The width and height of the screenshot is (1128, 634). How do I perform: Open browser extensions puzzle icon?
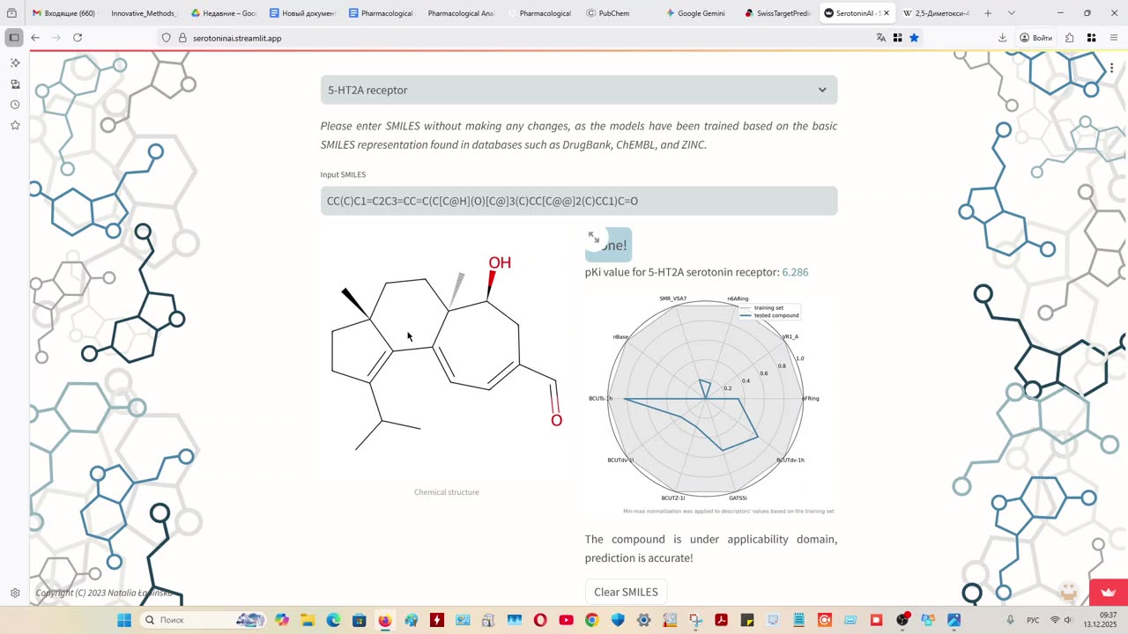(x=1069, y=38)
